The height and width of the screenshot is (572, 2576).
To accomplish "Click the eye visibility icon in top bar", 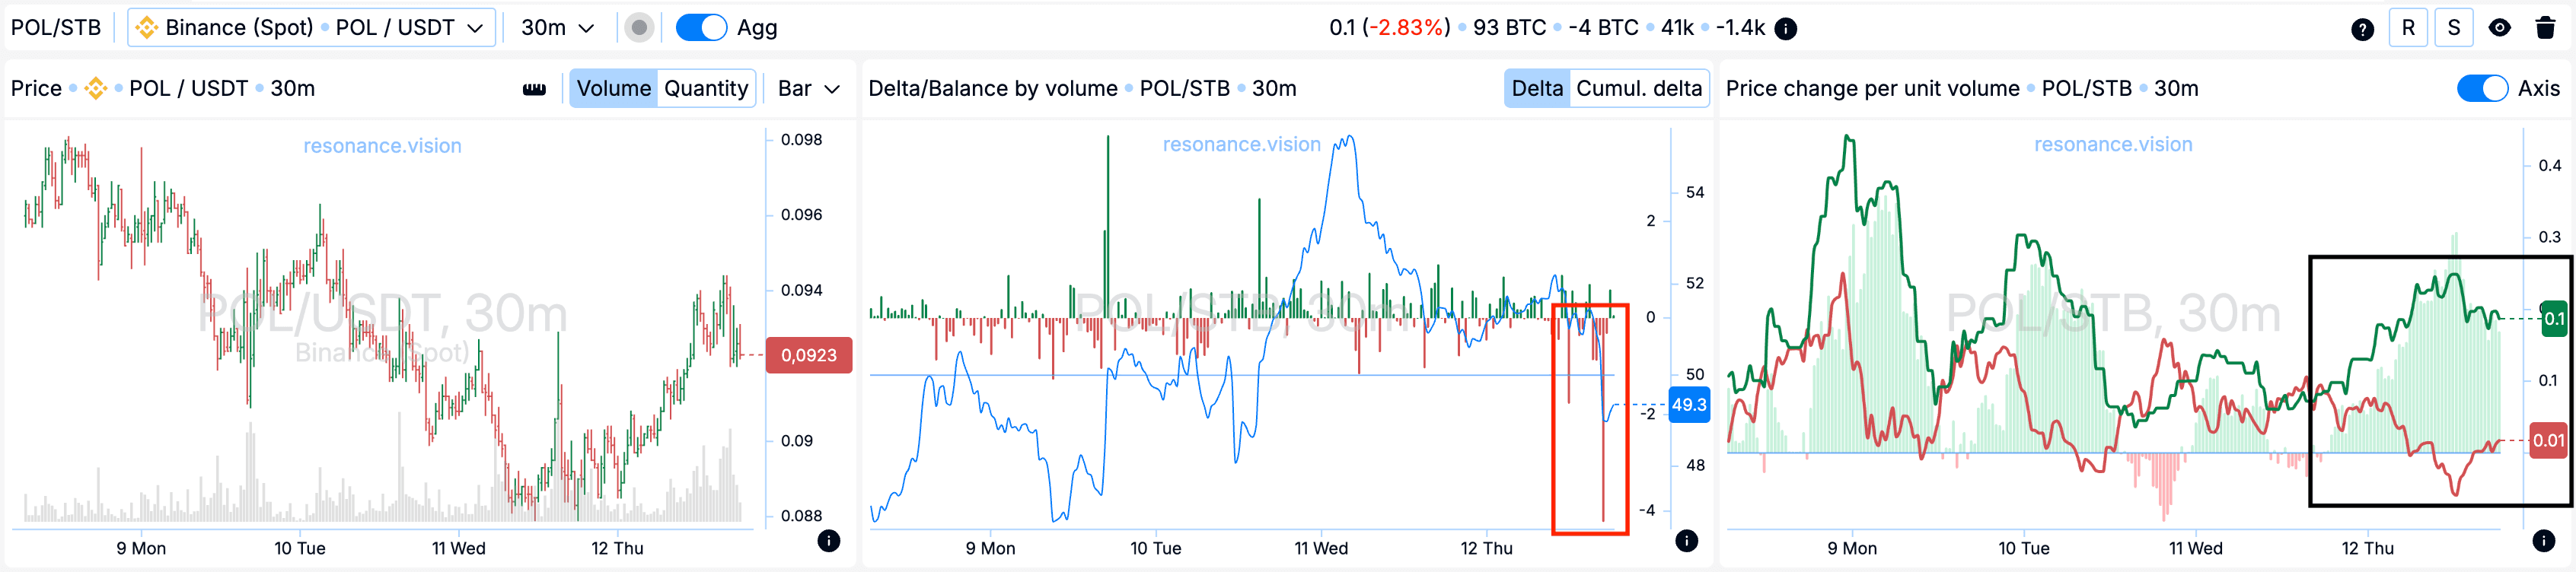I will (2498, 27).
